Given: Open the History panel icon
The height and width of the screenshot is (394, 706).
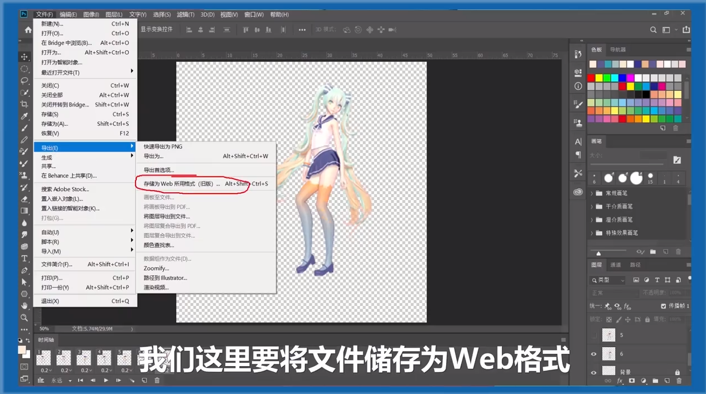Looking at the screenshot, I should tap(578, 54).
